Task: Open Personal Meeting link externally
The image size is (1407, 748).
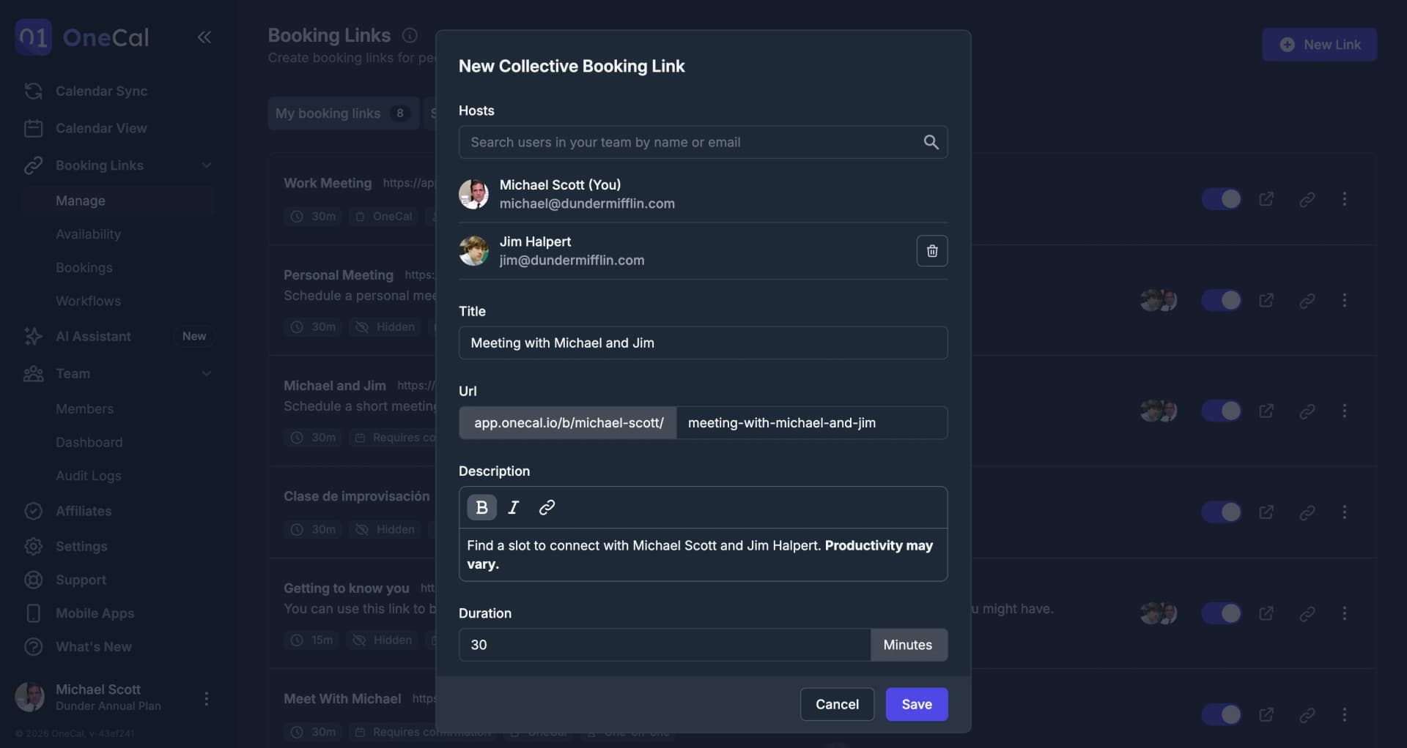Action: 1266,300
